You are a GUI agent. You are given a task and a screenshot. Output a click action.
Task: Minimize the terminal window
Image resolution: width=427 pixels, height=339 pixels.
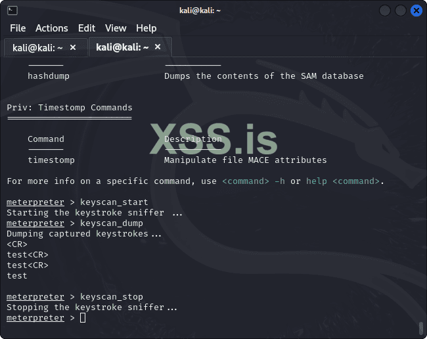(385, 11)
